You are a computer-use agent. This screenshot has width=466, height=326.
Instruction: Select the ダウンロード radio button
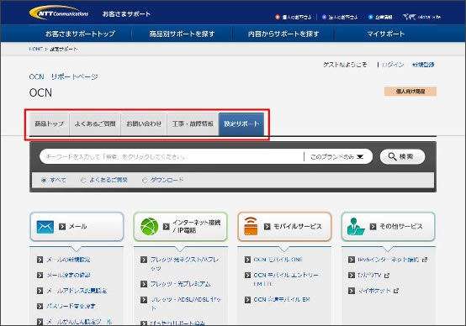pos(145,180)
